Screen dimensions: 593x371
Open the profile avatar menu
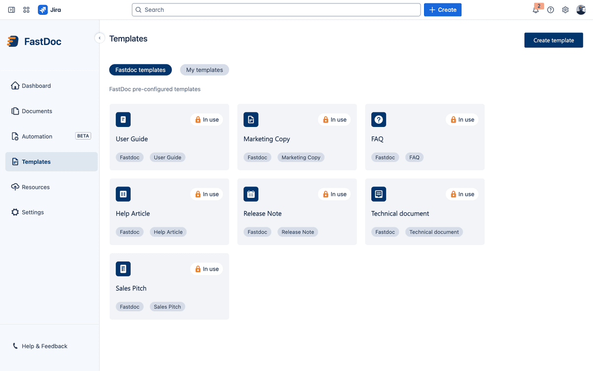581,9
